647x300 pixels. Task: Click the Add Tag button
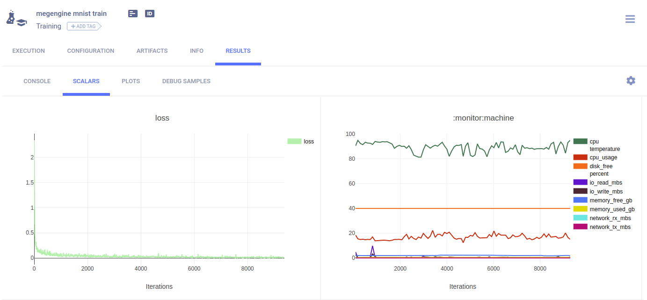84,26
